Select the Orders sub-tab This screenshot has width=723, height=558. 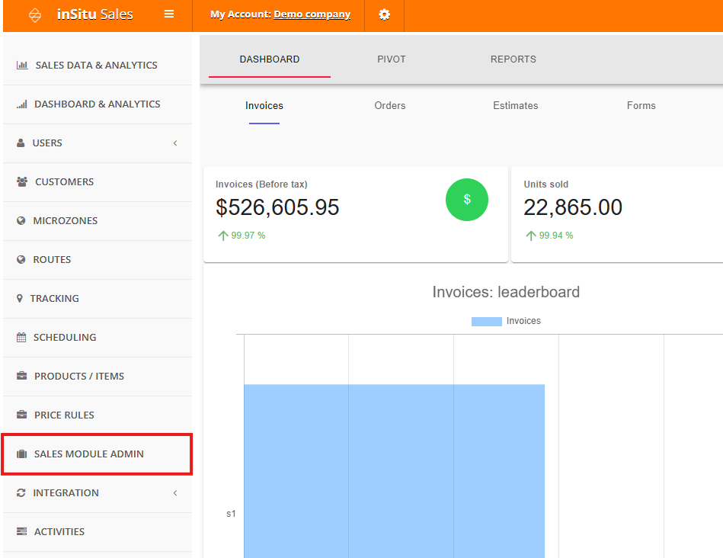tap(390, 106)
